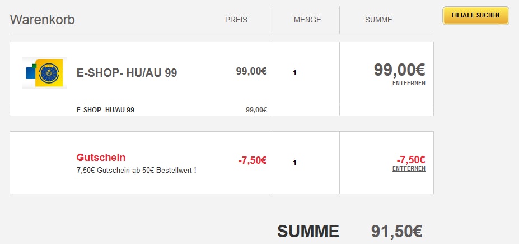Click the PREIS column header

236,20
